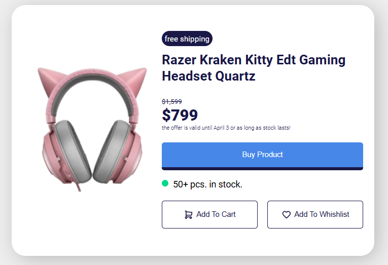
Task: Click the green stock indicator dot
Action: (165, 183)
